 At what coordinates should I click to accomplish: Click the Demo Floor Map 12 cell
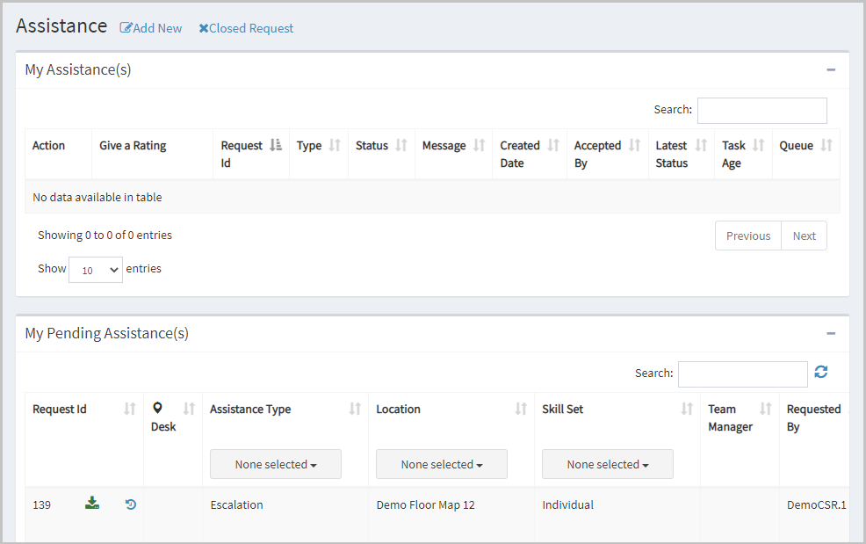click(x=425, y=504)
